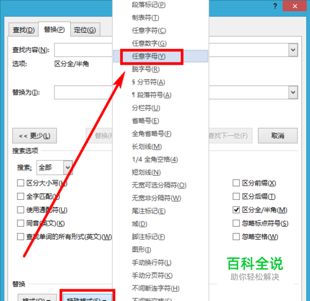Select 脱字号(R) menu item
Screen dimensions: 310x301
coord(161,69)
